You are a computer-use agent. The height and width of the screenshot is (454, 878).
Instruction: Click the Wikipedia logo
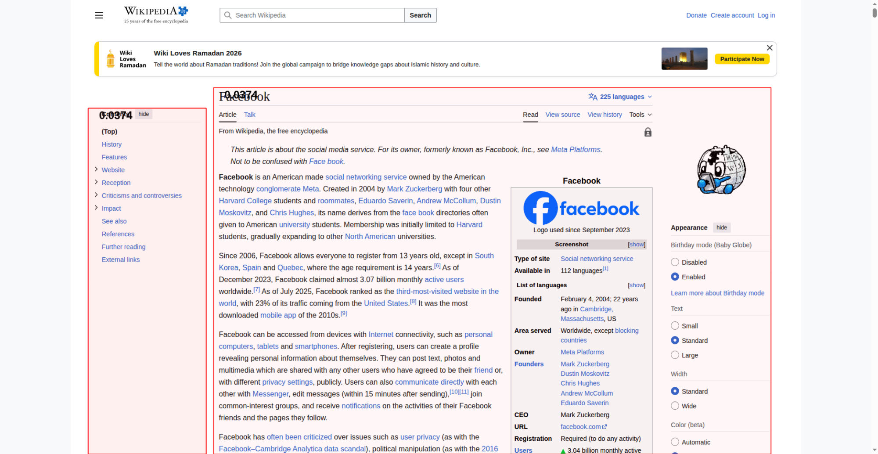156,15
